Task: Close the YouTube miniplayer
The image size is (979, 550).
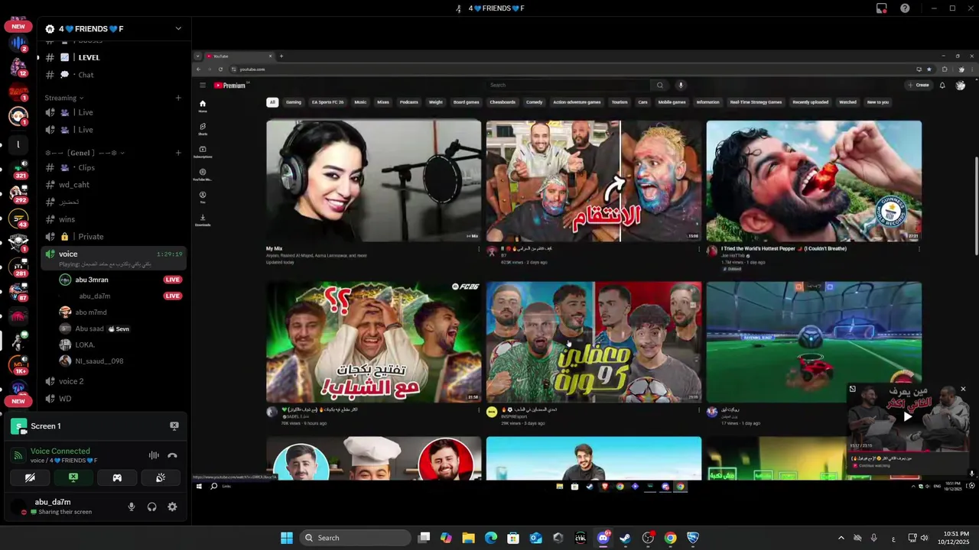Action: click(x=963, y=389)
